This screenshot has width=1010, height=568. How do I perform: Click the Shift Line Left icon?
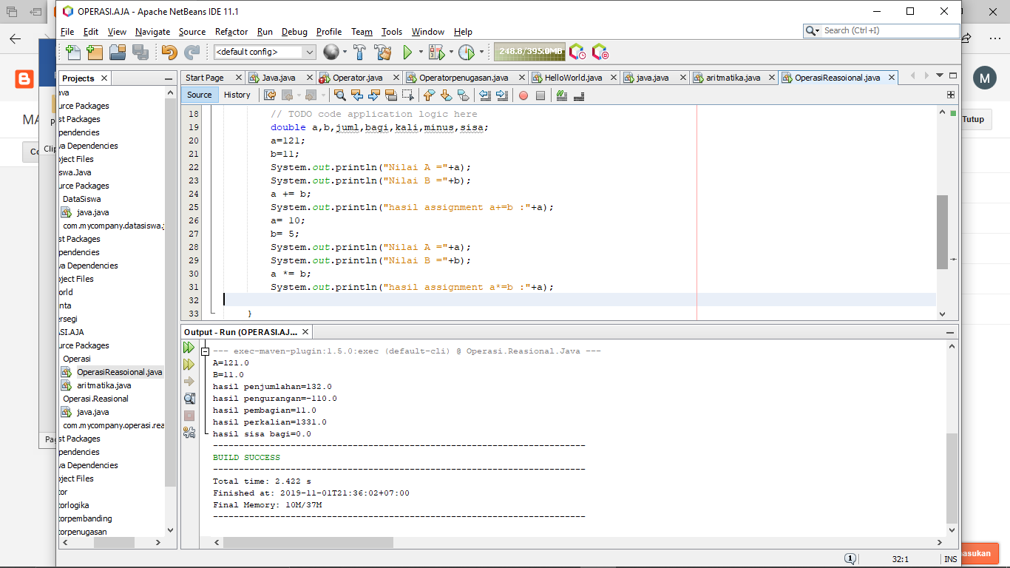(x=484, y=95)
